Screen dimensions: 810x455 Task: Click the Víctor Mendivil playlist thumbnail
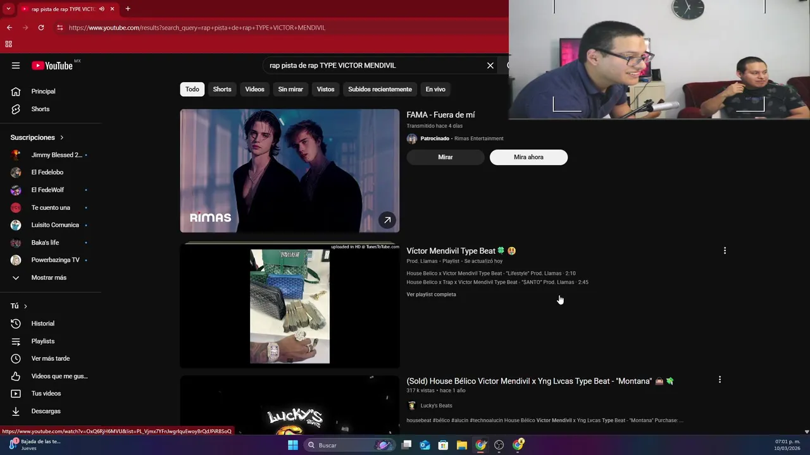pos(290,306)
